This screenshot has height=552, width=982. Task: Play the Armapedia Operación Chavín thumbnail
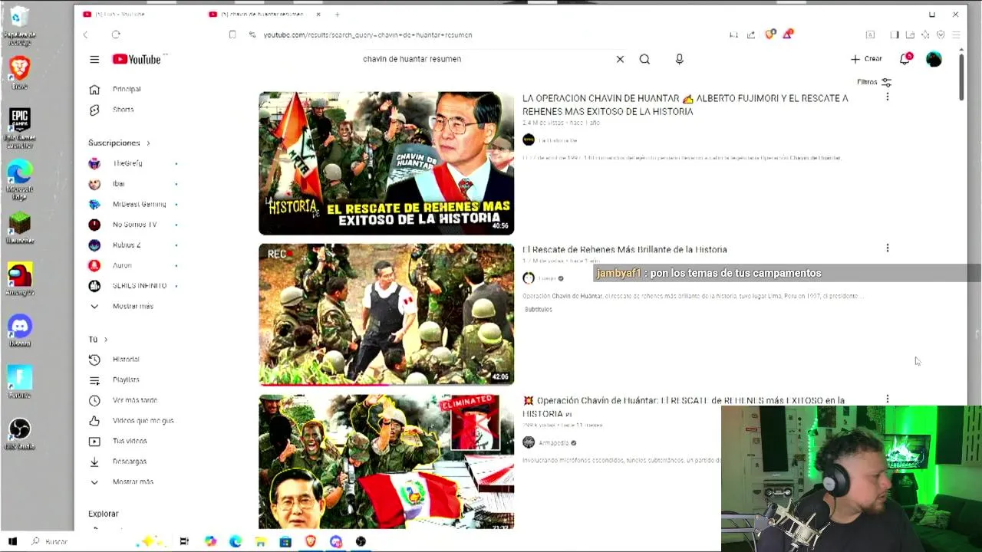[x=386, y=462]
